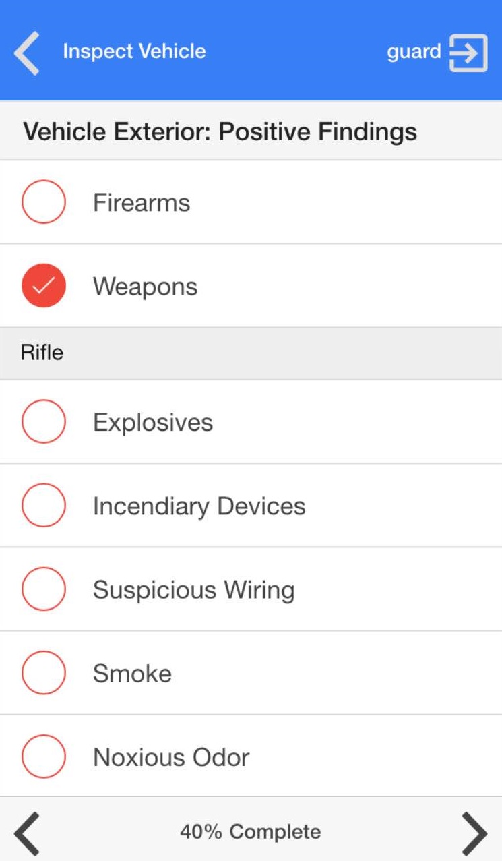Screen dimensions: 502x861
Task: Click the guard username label
Action: tap(414, 52)
